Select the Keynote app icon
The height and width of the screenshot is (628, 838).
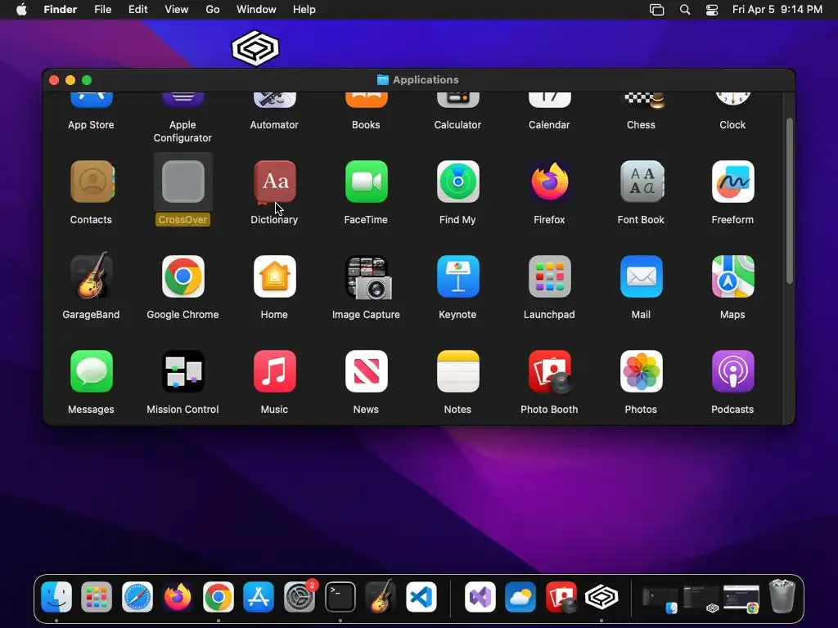[x=458, y=276]
